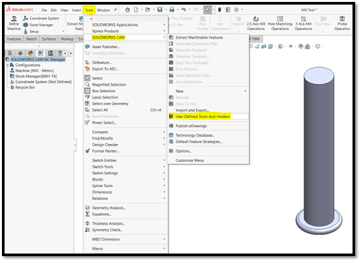The image size is (361, 262).
Task: Expand SOLIDWORKS Applications submenu
Action: (125, 25)
